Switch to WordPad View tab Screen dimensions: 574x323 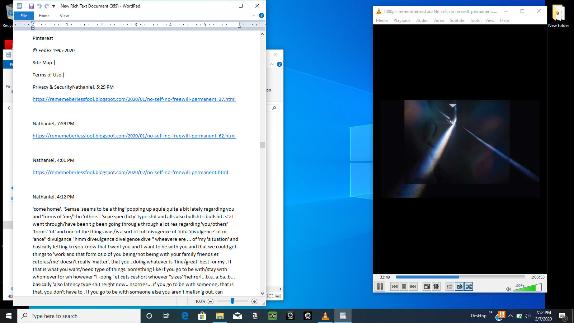click(x=65, y=16)
